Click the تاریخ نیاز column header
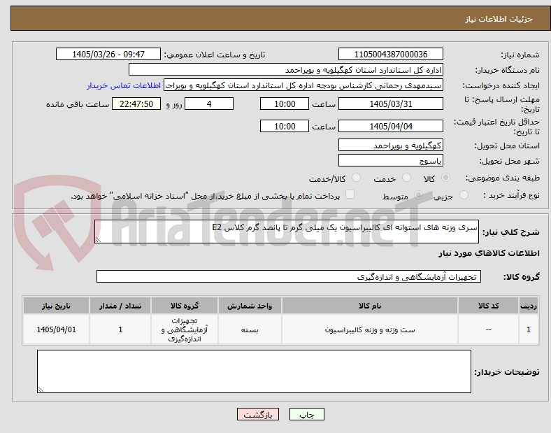The image size is (551, 433). [x=56, y=306]
